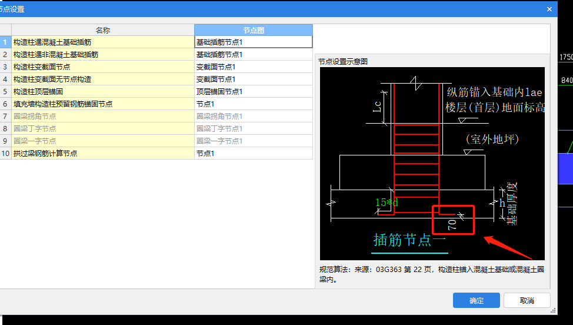573x325 pixels.
Task: Click the 纵筋锚入基础内lae label in diagram
Action: (494, 92)
